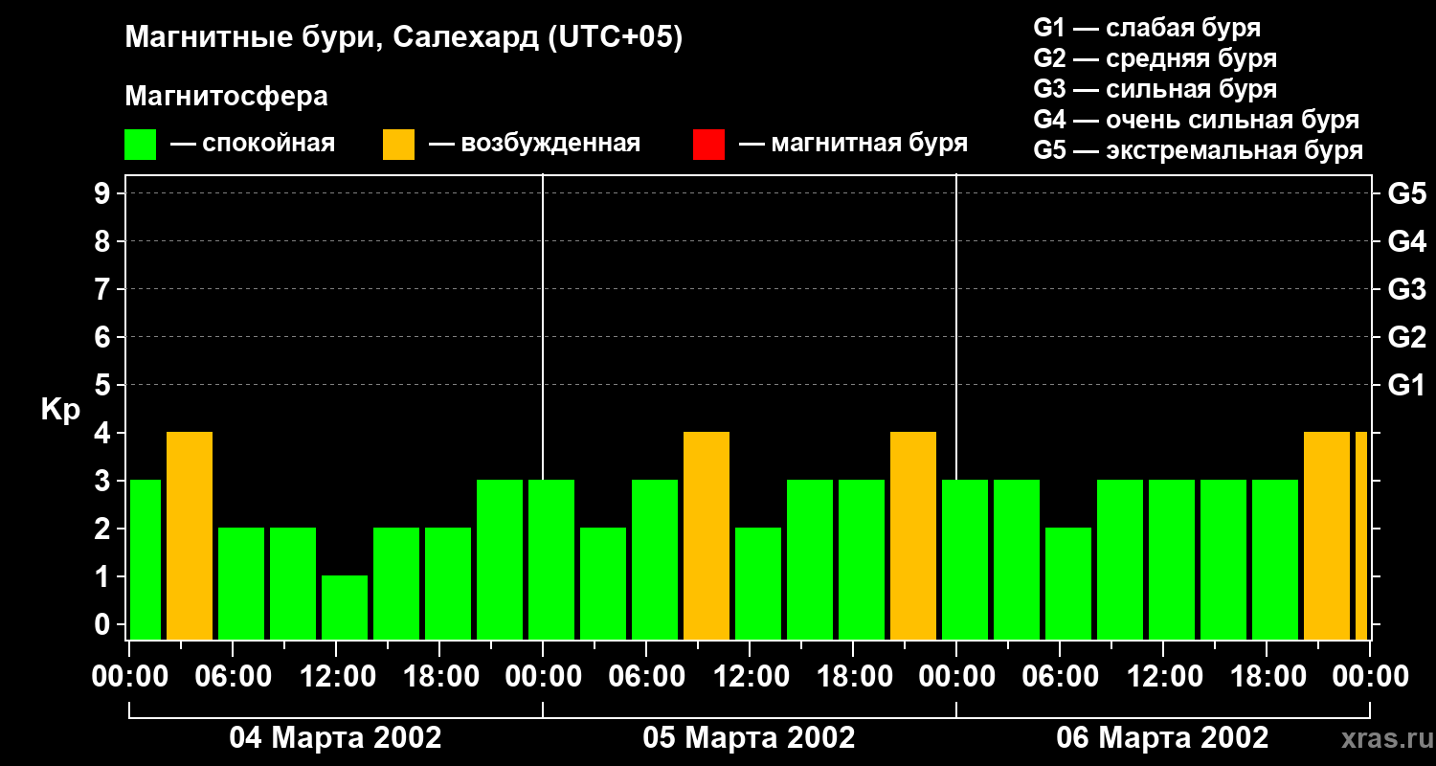Click the G1 storm level label on axis
Screen dimensions: 1436x766
tap(1406, 386)
